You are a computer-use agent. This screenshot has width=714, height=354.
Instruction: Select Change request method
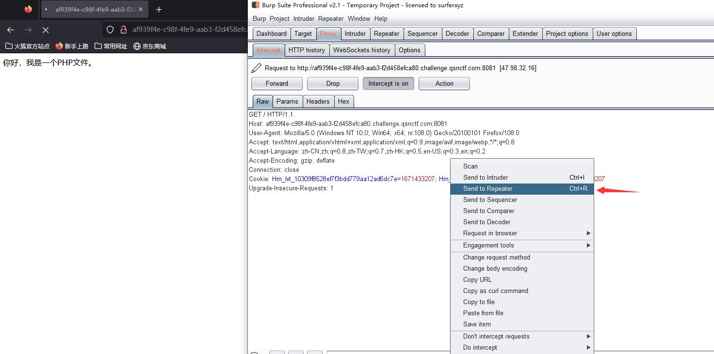522,257
